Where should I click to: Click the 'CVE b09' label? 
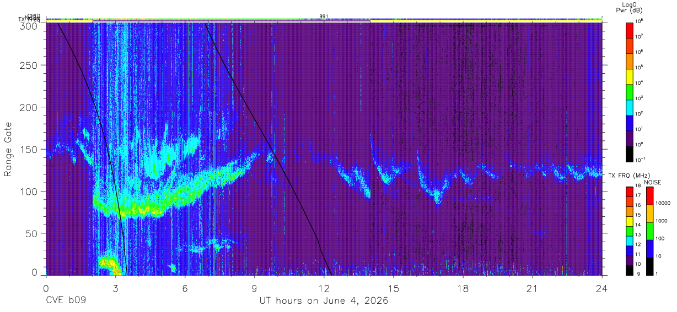point(66,301)
